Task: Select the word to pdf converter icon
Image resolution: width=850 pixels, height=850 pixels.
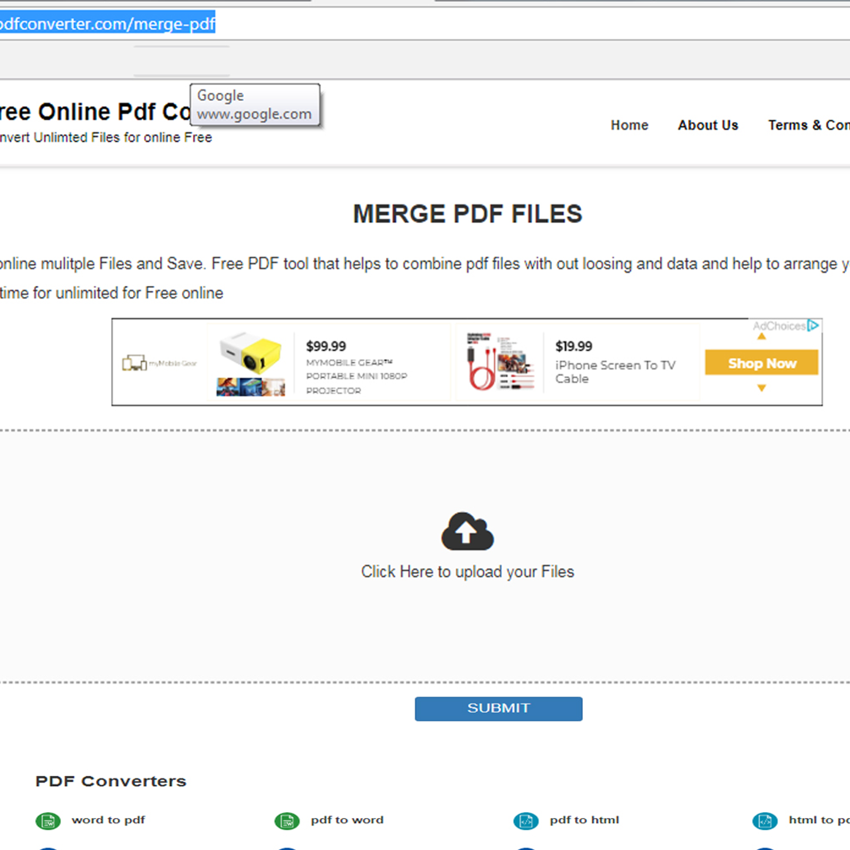Action: [48, 820]
